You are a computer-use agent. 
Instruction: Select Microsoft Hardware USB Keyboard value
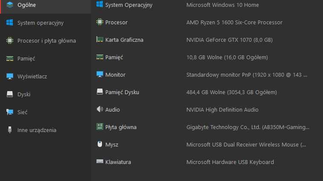click(x=230, y=162)
